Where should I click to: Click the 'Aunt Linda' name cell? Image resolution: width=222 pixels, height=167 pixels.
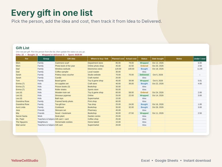click(27, 107)
